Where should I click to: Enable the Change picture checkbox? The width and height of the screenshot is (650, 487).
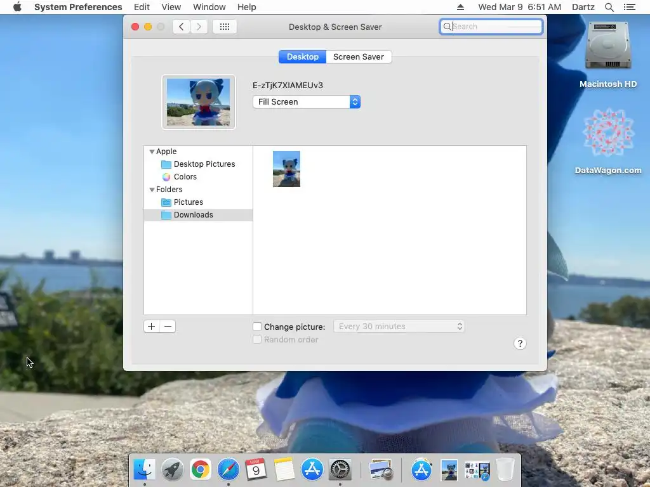click(x=257, y=327)
